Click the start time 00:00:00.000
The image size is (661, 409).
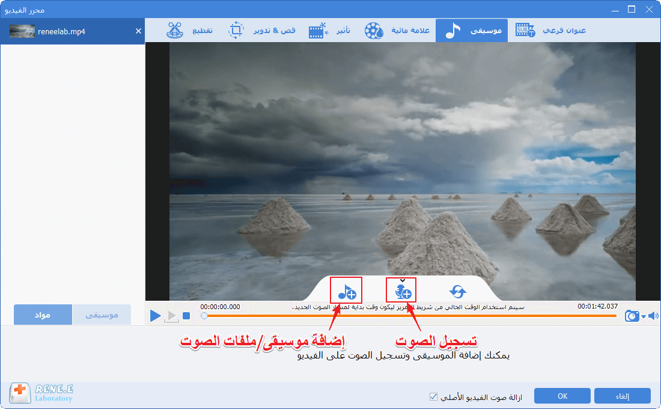tap(220, 307)
